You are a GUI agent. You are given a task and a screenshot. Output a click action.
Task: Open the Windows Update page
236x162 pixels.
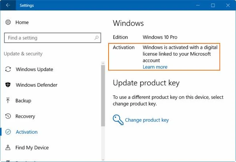34,69
